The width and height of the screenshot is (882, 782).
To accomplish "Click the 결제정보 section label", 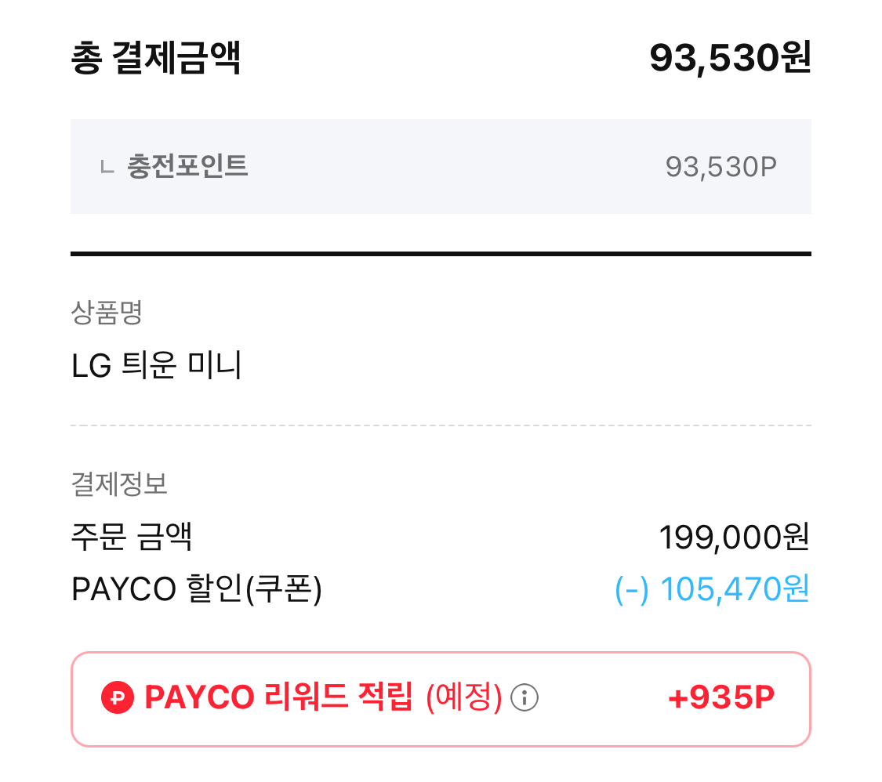I will pyautogui.click(x=119, y=483).
